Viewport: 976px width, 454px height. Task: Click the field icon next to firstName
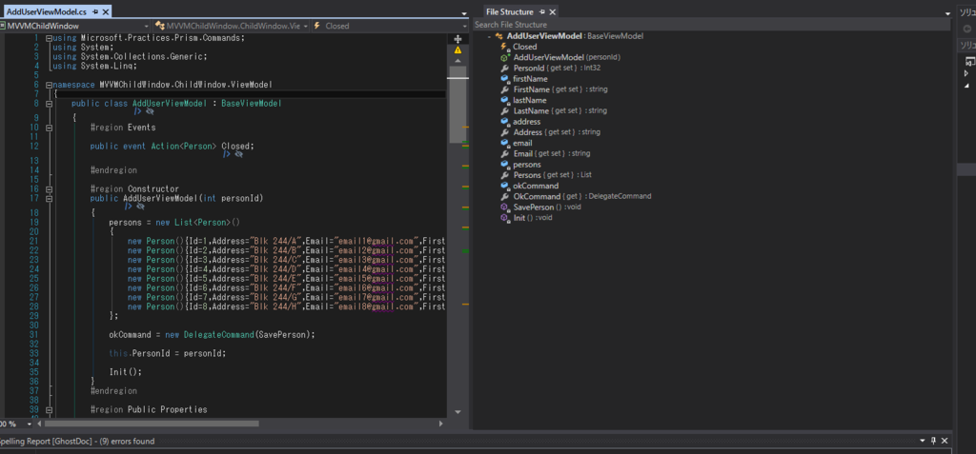pos(505,79)
